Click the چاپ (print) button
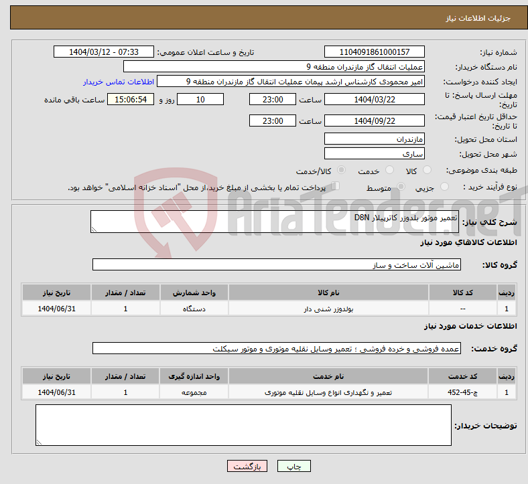This screenshot has width=528, height=484. (x=293, y=466)
